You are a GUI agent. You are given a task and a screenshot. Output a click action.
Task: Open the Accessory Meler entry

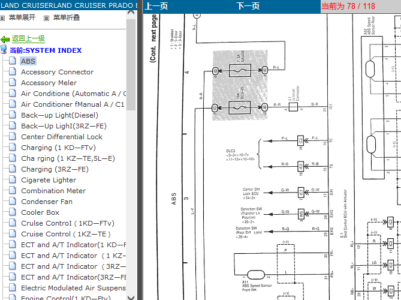(49, 83)
